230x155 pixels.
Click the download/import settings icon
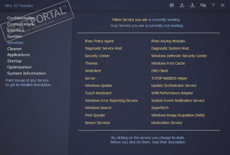pyautogui.click(x=192, y=5)
